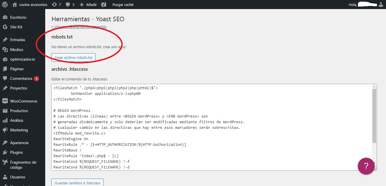Click the <IfModule mod_rewrite.c> line
The width and height of the screenshot is (386, 186).
[x=79, y=133]
